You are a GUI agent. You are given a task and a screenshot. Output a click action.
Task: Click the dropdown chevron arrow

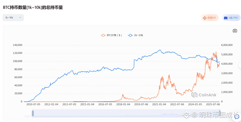click(x=20, y=18)
